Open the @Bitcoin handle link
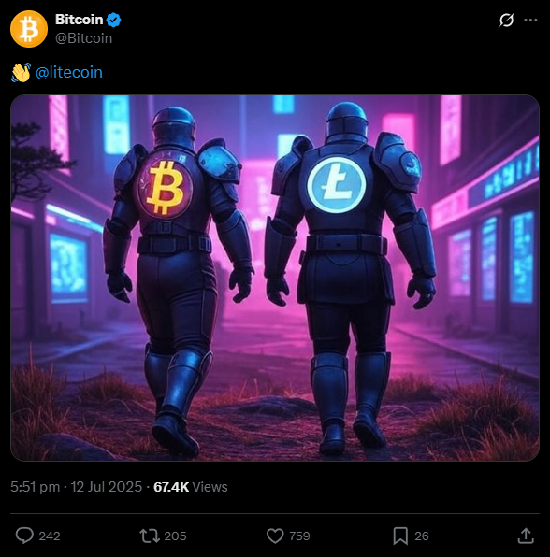This screenshot has width=550, height=557. click(x=84, y=38)
